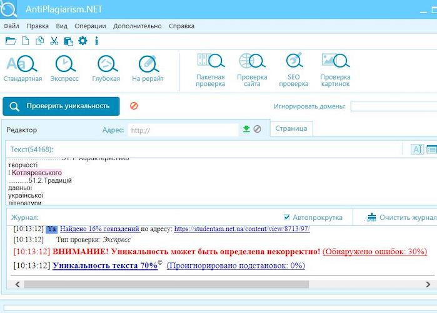The height and width of the screenshot is (313, 437).
Task: Click the AI text mode icon
Action: pyautogui.click(x=417, y=149)
